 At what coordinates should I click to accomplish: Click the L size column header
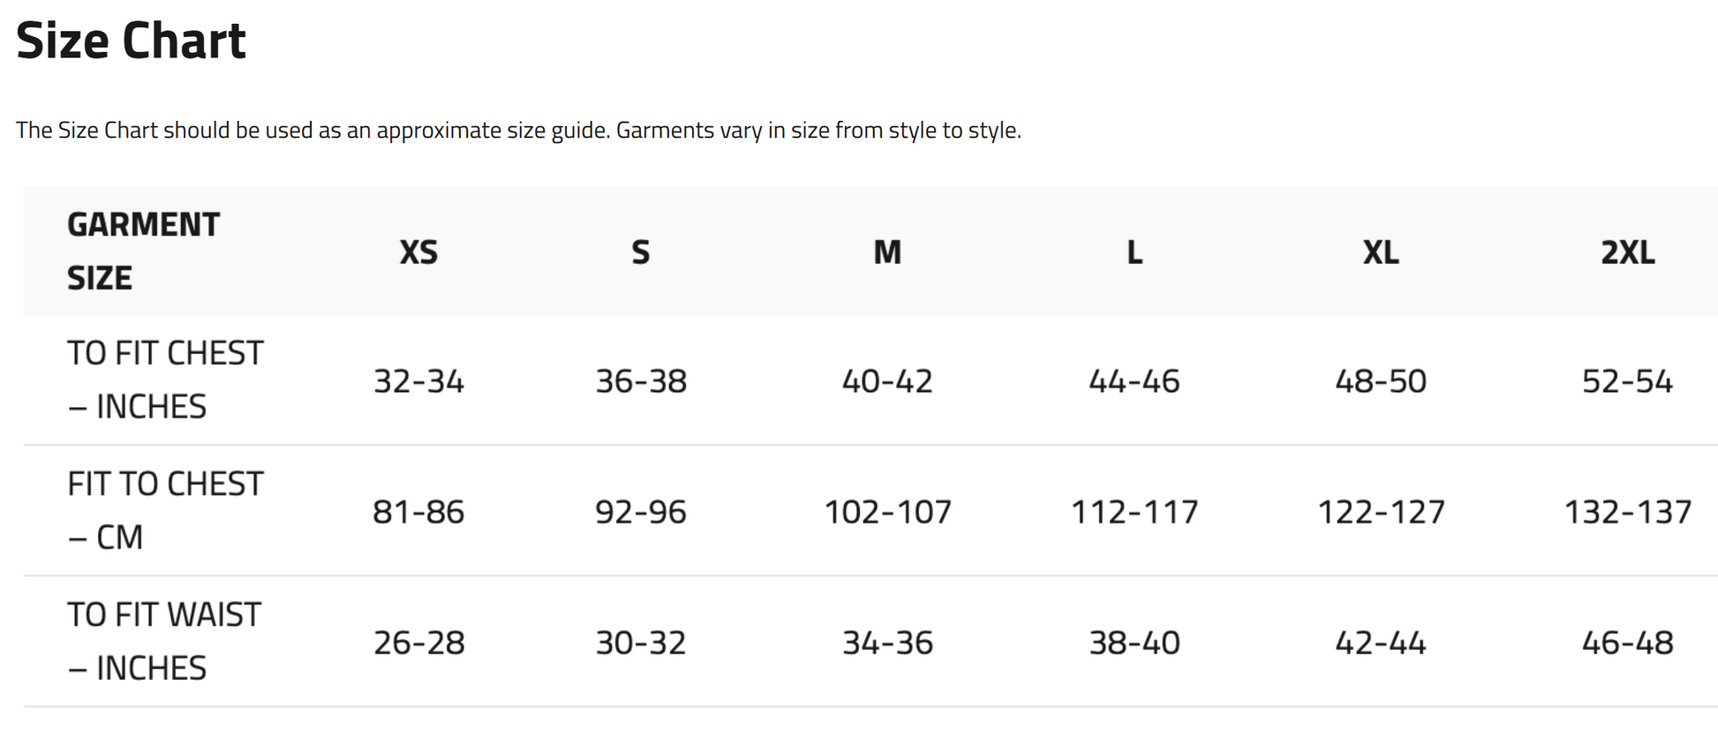point(1134,252)
